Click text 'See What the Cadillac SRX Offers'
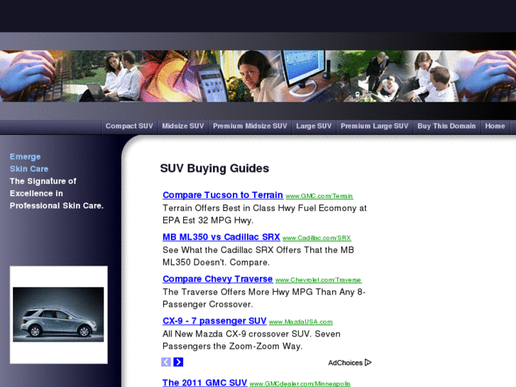Viewport: 516px width, 387px height. click(x=231, y=250)
